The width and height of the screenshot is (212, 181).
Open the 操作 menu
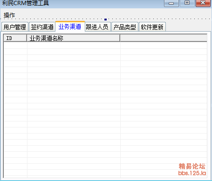coord(9,15)
